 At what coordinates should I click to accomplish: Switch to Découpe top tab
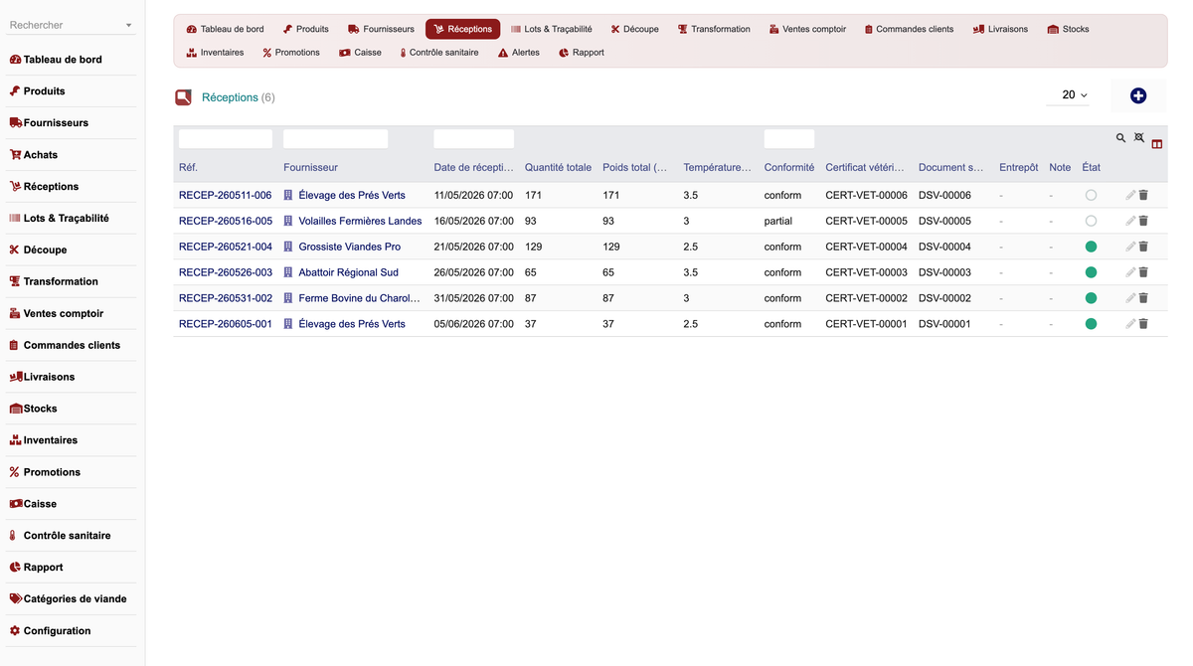pyautogui.click(x=634, y=29)
